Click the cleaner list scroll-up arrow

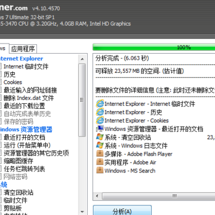(x=82, y=59)
